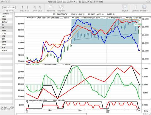This screenshot has width=151, height=115.
Task: Click the MACD 26,12 - 9 legend
Action: click(32, 64)
